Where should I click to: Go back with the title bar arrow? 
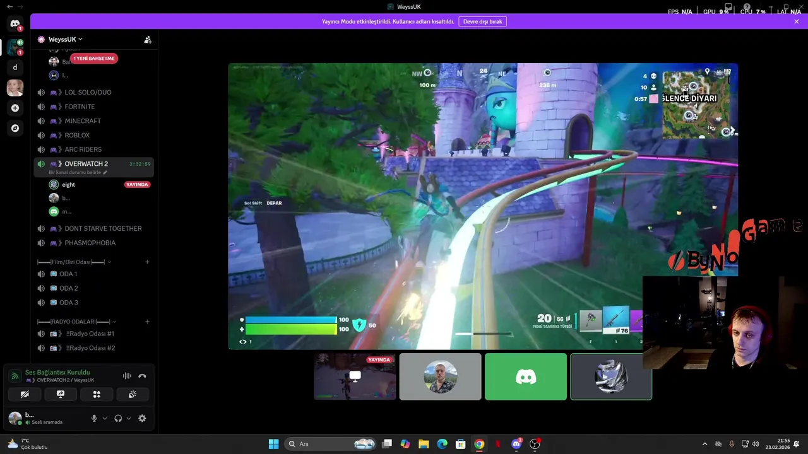coord(9,6)
